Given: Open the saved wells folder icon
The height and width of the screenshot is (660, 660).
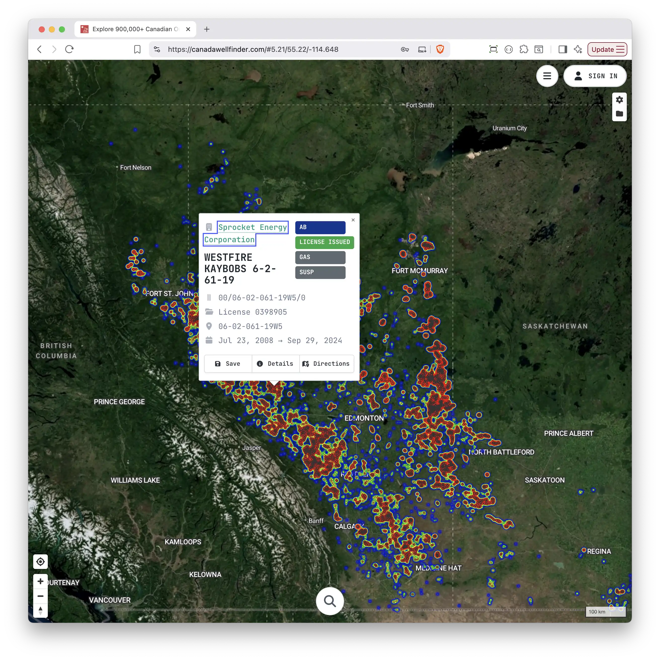Looking at the screenshot, I should tap(619, 114).
